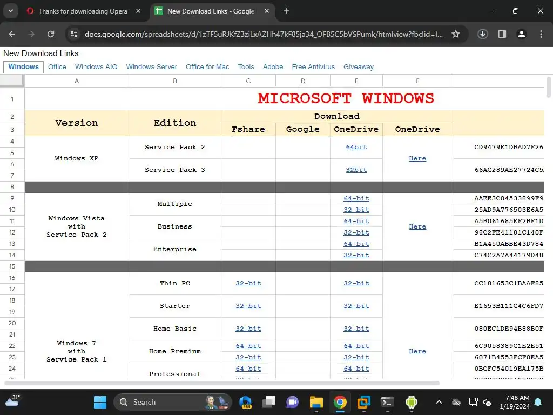Open Starter 32-bit Fshare link
The width and height of the screenshot is (553, 415).
tap(248, 306)
